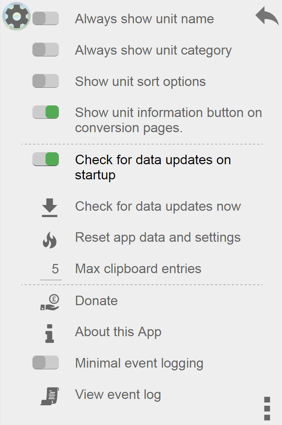The image size is (282, 425).
Task: Turn off data updates on startup
Action: (45, 159)
